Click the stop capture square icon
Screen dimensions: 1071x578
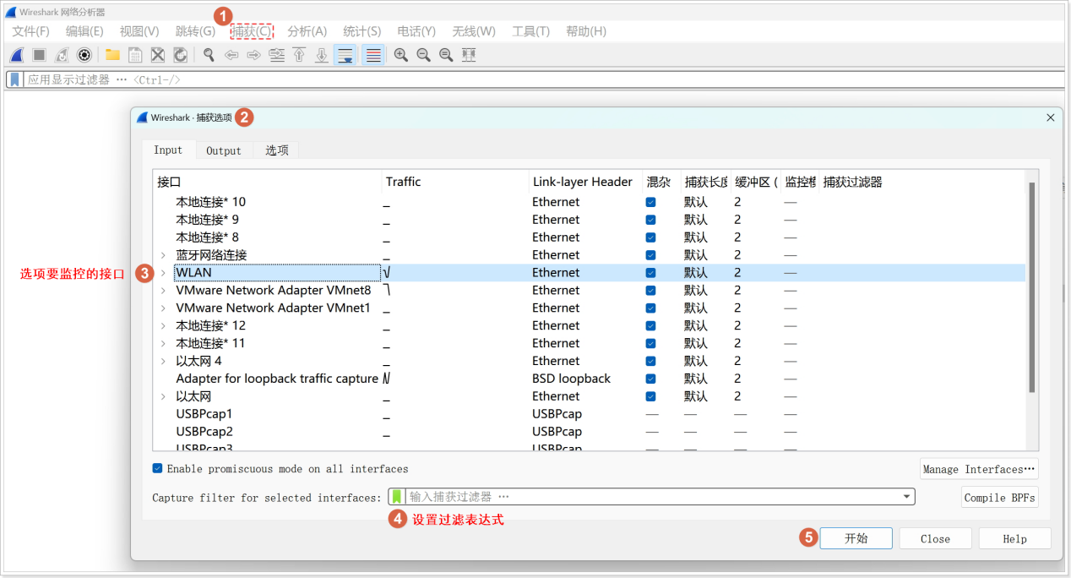pos(39,55)
